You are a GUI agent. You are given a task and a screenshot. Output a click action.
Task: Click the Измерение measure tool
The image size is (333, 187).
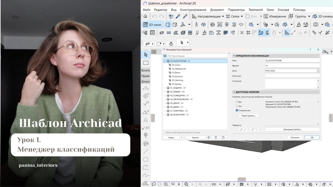pyautogui.click(x=275, y=16)
